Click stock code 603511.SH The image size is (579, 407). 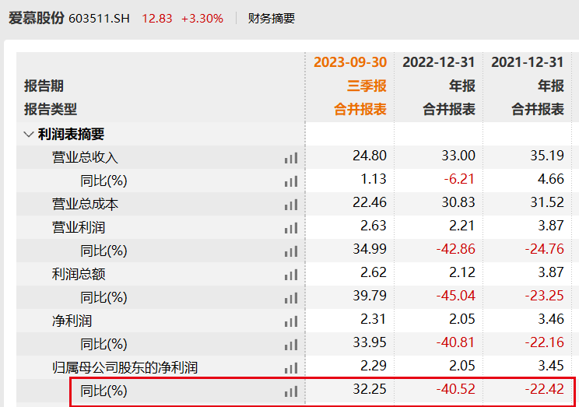click(100, 19)
